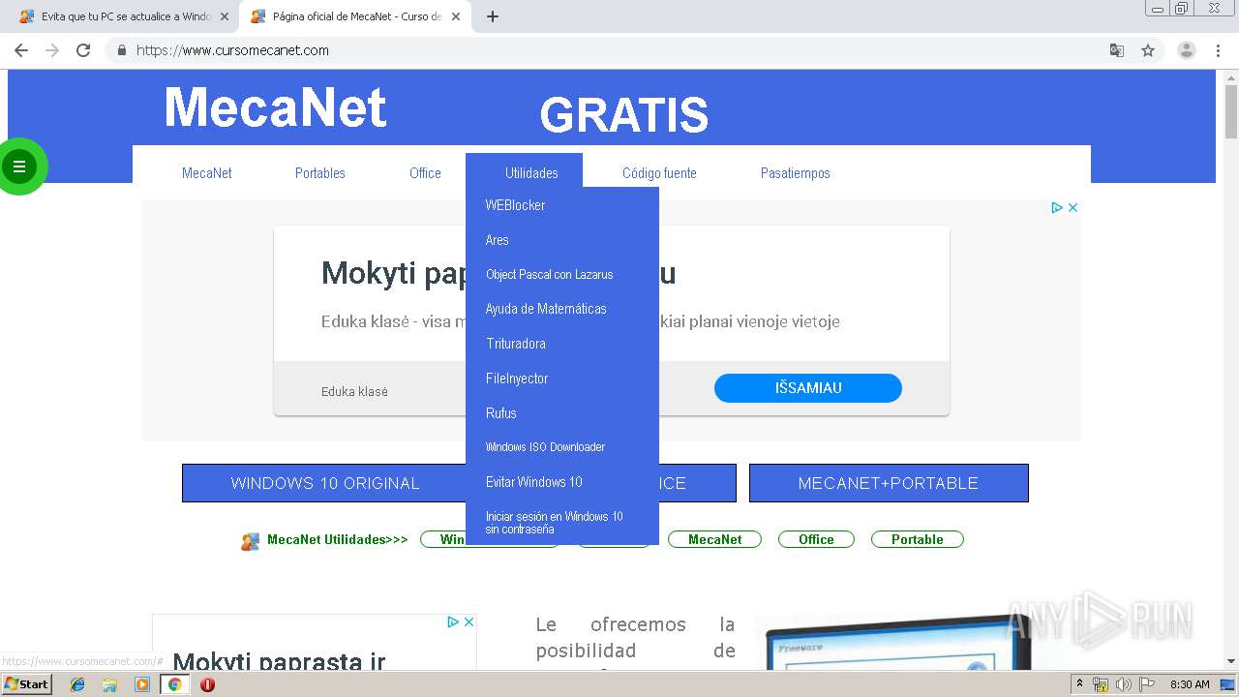Open the green hamburger menu button
The width and height of the screenshot is (1239, 697).
(x=18, y=167)
